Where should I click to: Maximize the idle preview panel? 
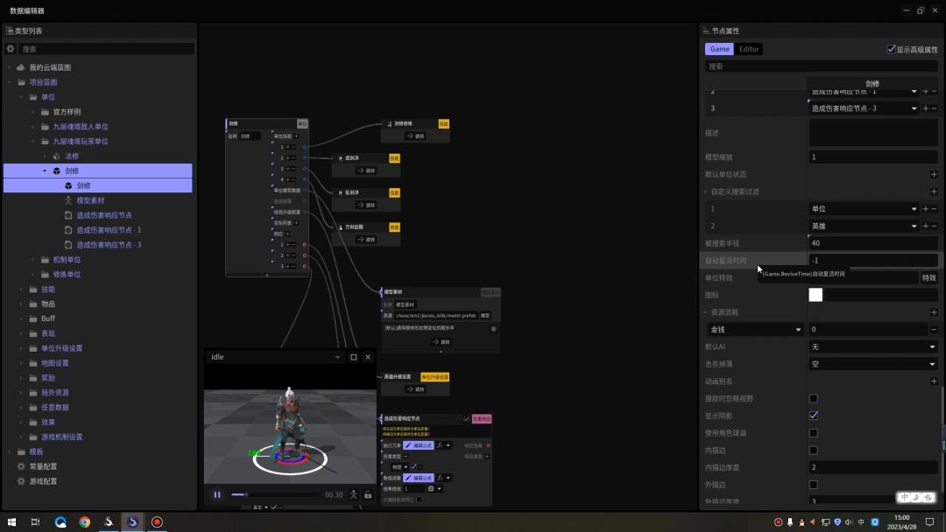click(354, 357)
